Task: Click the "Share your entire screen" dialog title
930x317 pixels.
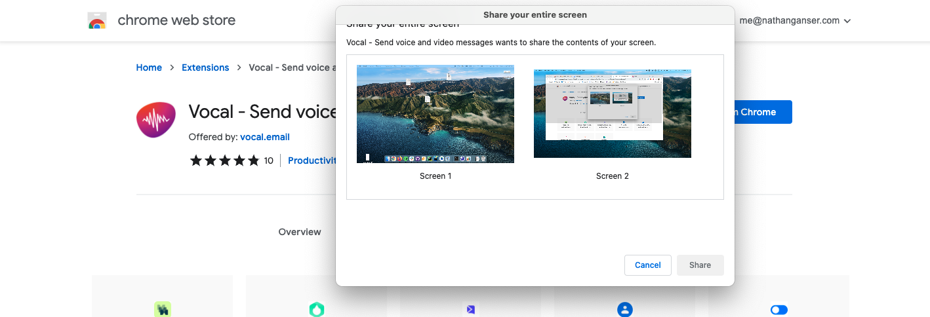Action: tap(535, 14)
